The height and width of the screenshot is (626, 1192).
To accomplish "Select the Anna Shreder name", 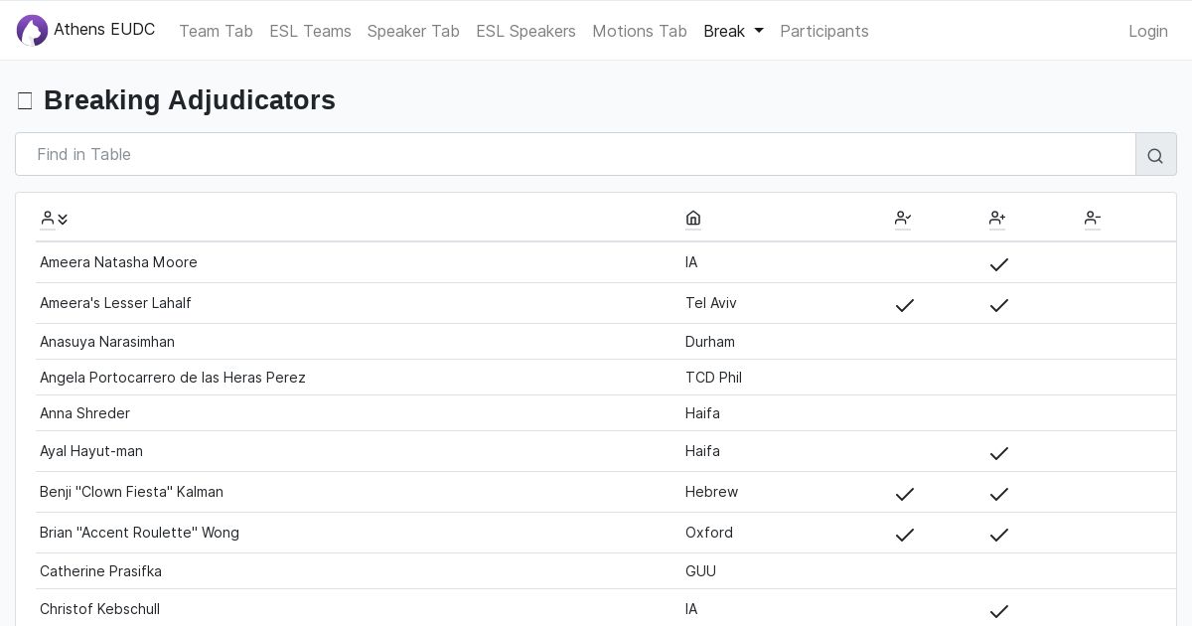I will pyautogui.click(x=84, y=413).
